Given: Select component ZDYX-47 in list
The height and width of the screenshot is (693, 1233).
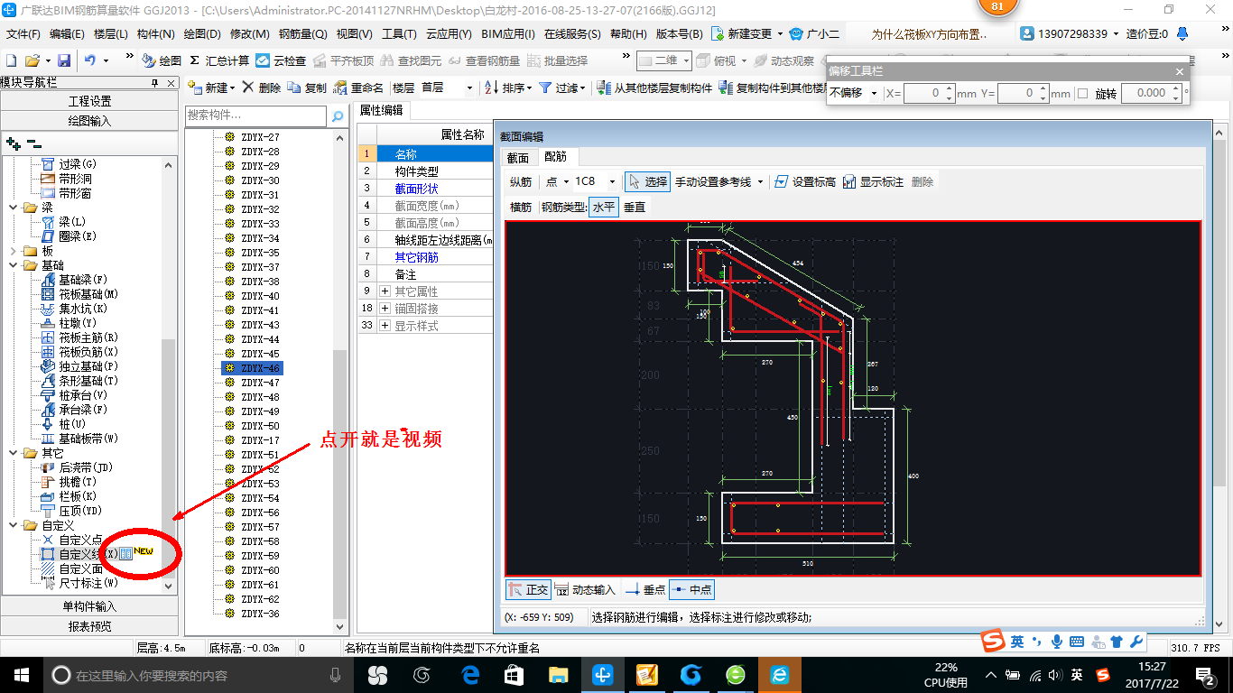Looking at the screenshot, I should 260,383.
